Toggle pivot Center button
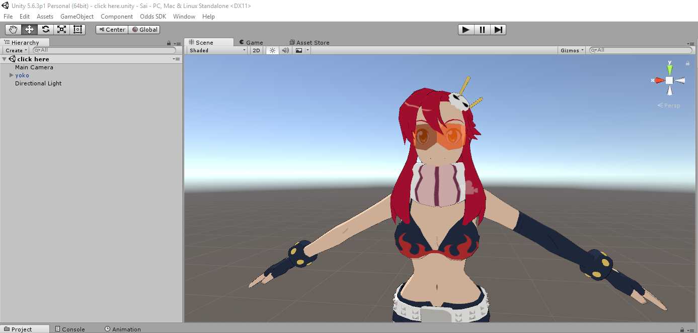 pos(112,30)
